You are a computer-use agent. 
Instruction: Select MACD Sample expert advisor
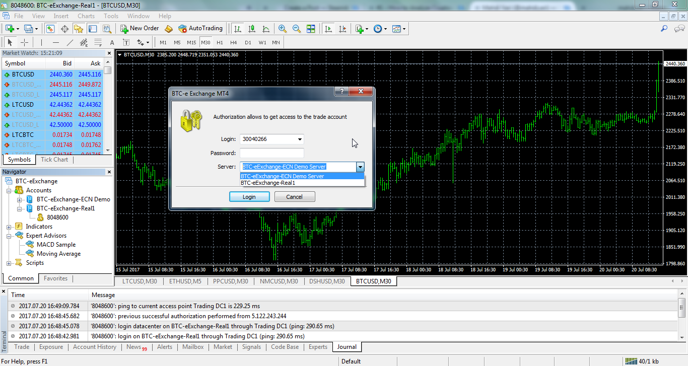[x=56, y=245]
